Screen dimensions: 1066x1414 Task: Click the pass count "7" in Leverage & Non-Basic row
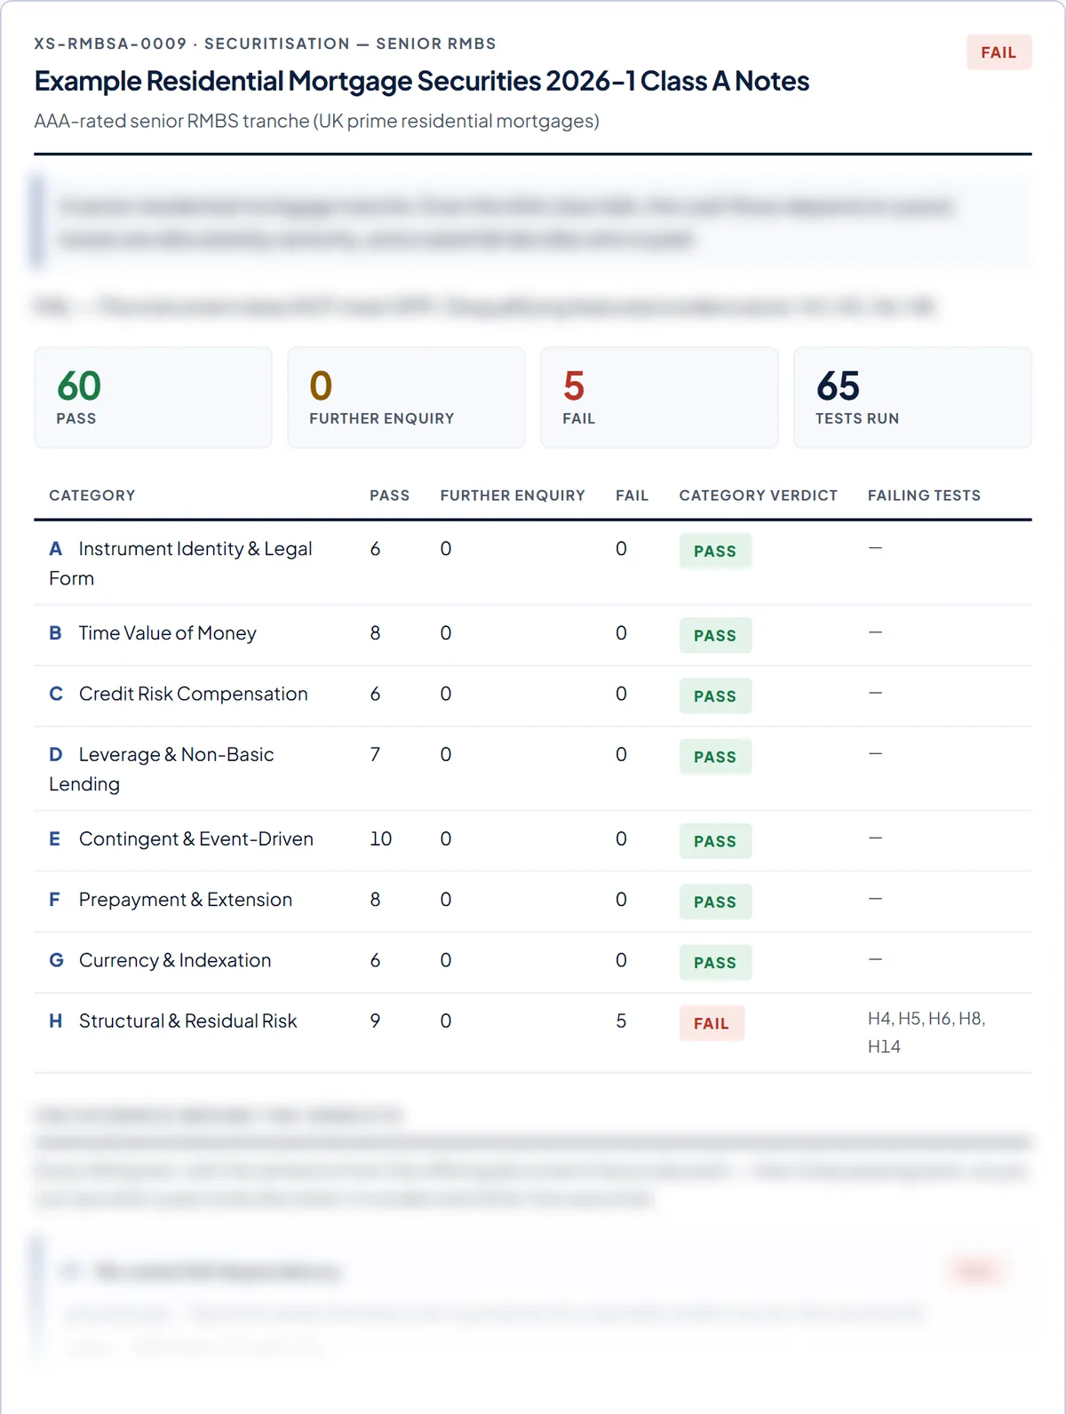tap(375, 754)
